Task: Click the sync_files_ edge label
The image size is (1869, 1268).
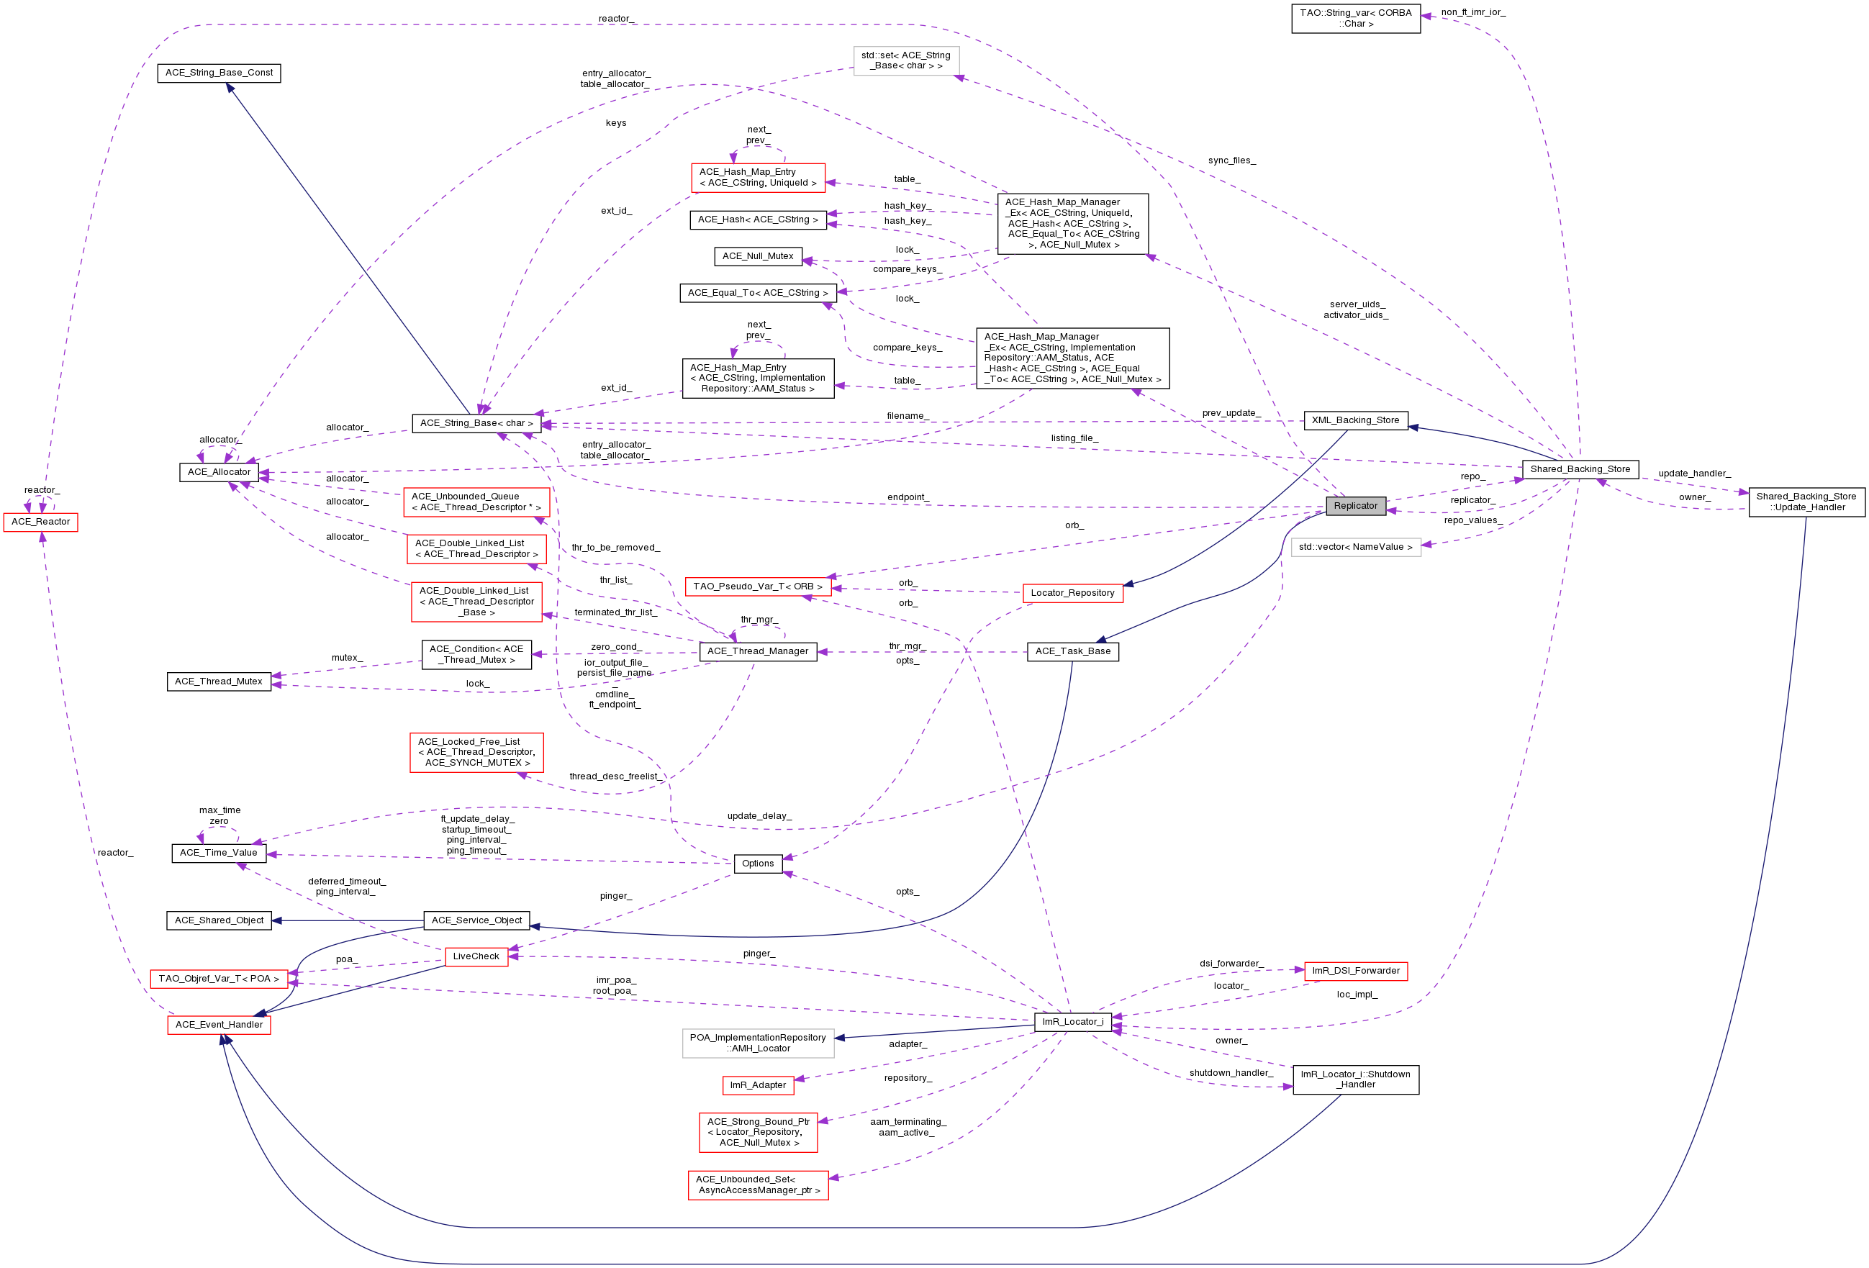Action: pos(1231,160)
